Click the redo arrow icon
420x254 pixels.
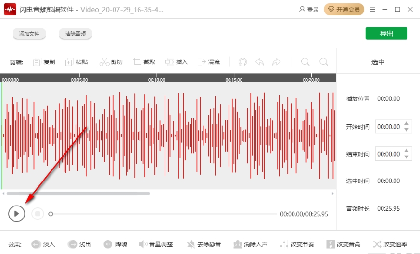276,62
